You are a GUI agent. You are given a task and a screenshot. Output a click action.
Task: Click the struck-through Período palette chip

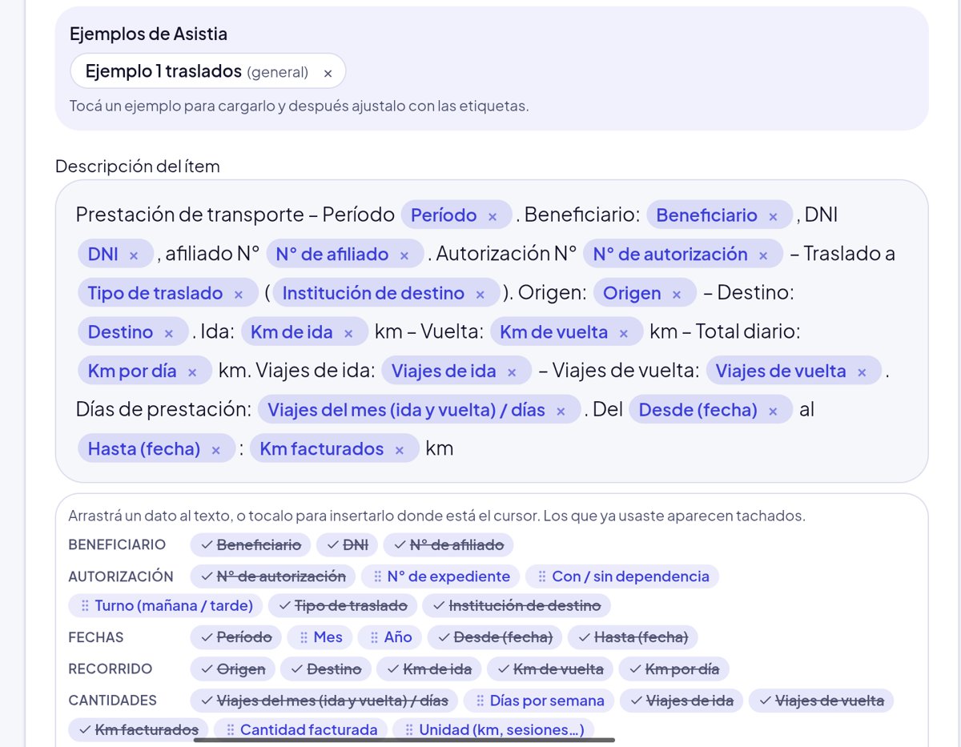tap(236, 637)
